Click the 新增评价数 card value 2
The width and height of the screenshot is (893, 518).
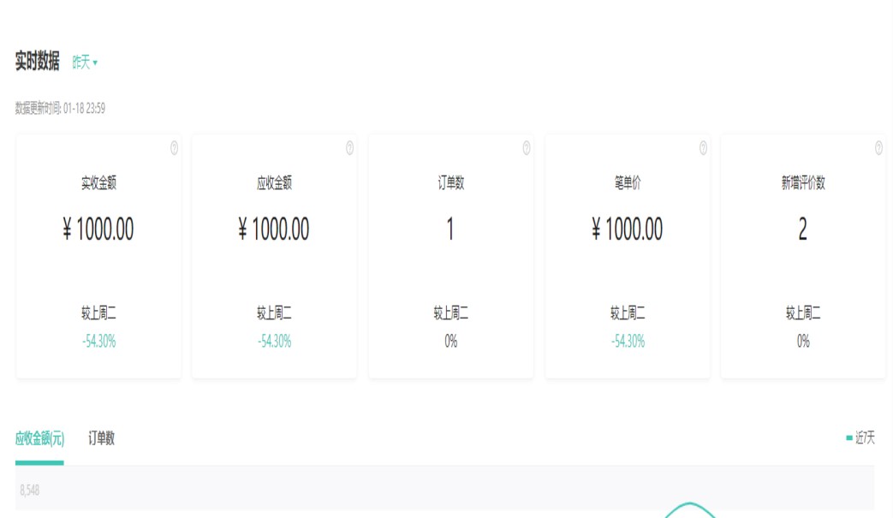(x=802, y=229)
